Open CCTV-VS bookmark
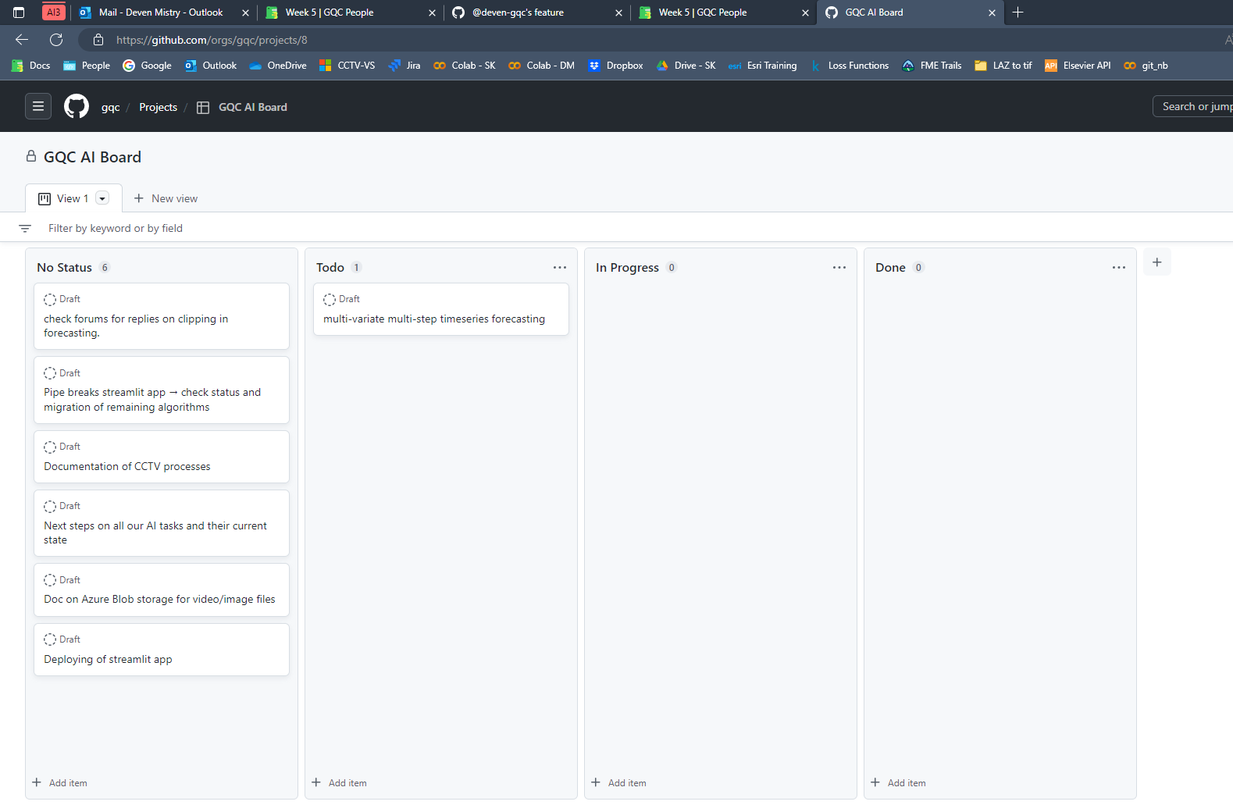Viewport: 1233px width, 805px height. coord(347,66)
